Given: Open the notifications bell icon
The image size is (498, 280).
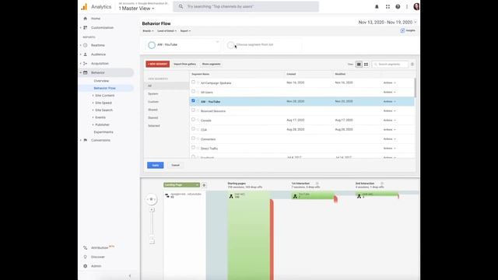Looking at the screenshot, I should (377, 7).
